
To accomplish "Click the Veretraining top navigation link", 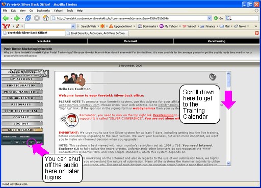I will point(217,41).
